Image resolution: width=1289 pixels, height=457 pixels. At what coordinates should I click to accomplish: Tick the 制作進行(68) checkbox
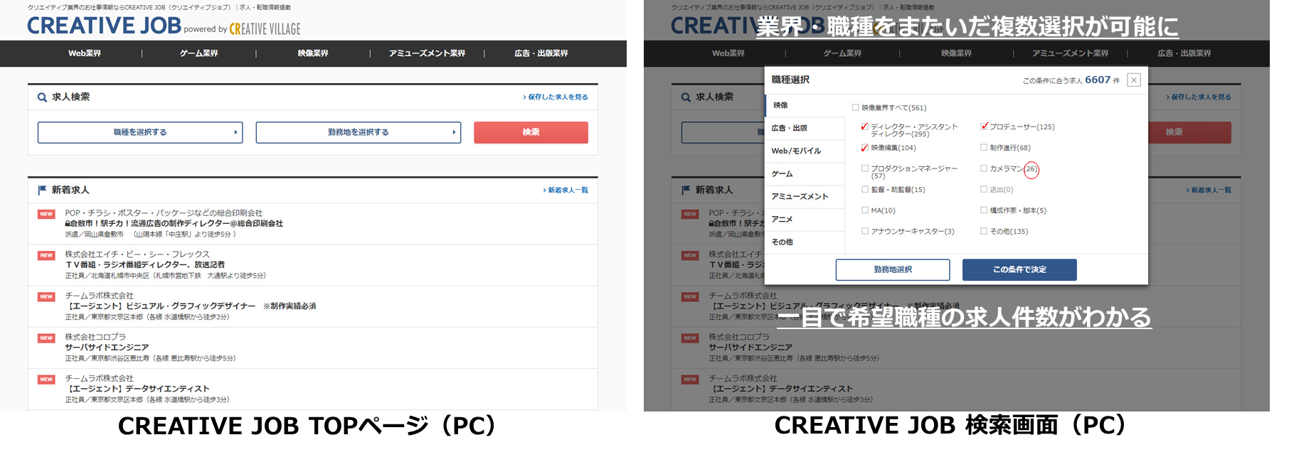point(984,148)
